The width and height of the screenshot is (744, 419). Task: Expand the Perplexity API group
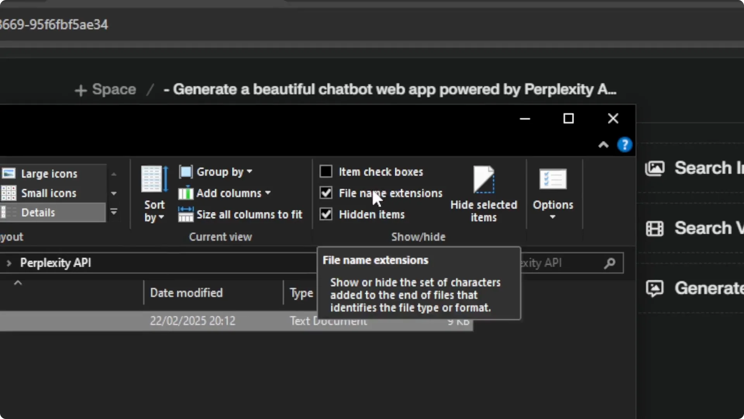click(9, 263)
